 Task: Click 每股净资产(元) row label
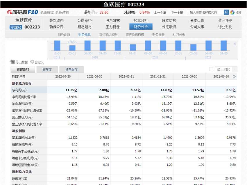tap(22, 145)
